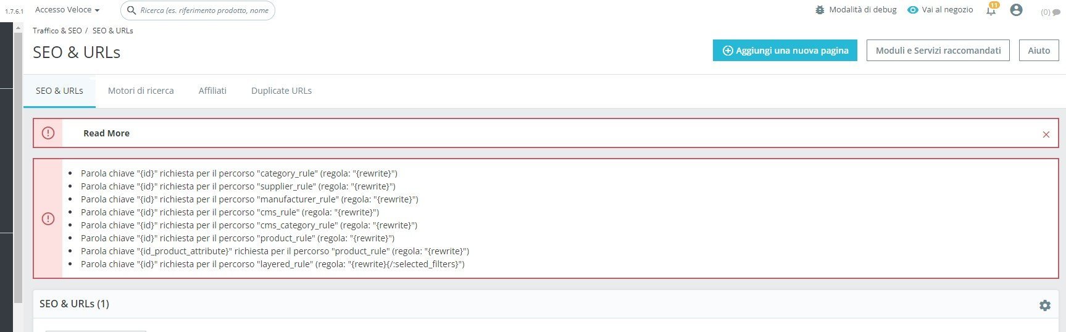The width and height of the screenshot is (1066, 332).
Task: Click the magnifier search icon
Action: click(x=131, y=10)
